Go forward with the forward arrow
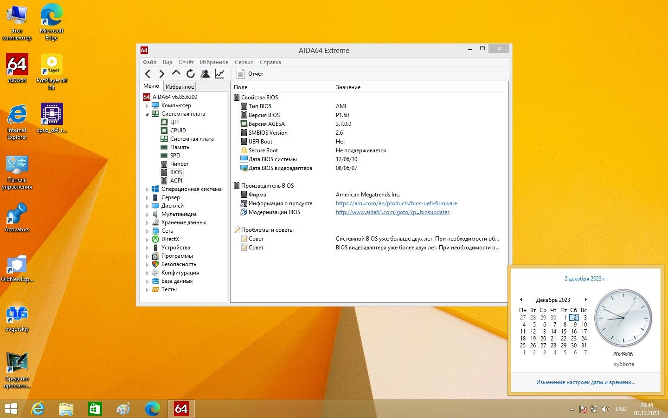 [161, 73]
